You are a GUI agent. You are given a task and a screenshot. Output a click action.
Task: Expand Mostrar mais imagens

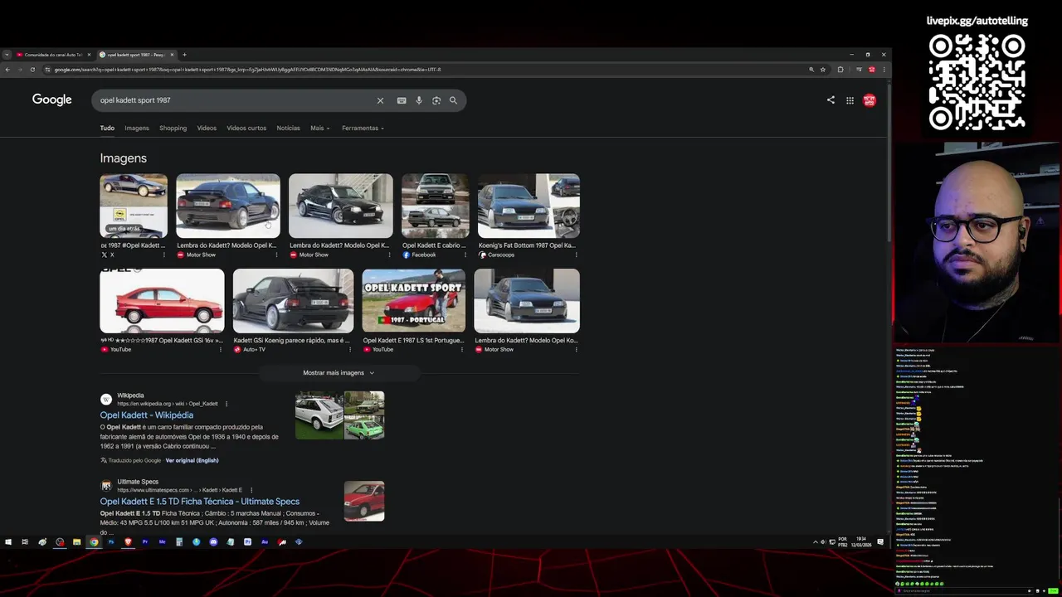(x=339, y=373)
